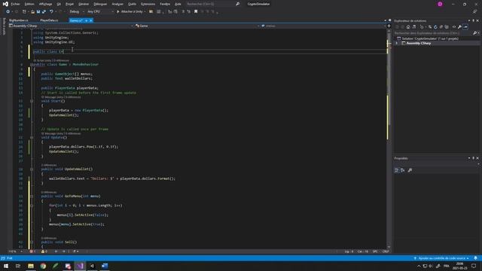Click the error count icon in editor footer
This screenshot has width=482, height=271.
(x=32, y=251)
